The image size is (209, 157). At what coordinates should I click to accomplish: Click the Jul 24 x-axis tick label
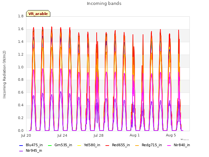coord(62,135)
